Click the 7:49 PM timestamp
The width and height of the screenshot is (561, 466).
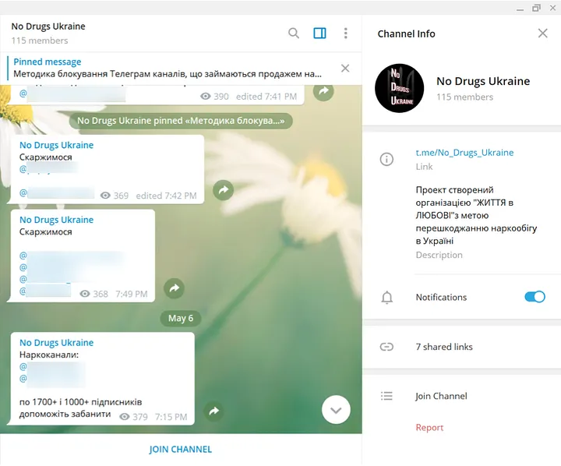click(x=132, y=294)
